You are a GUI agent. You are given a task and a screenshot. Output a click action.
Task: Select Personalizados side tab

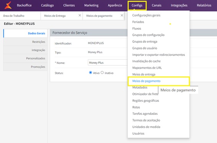[26, 58]
